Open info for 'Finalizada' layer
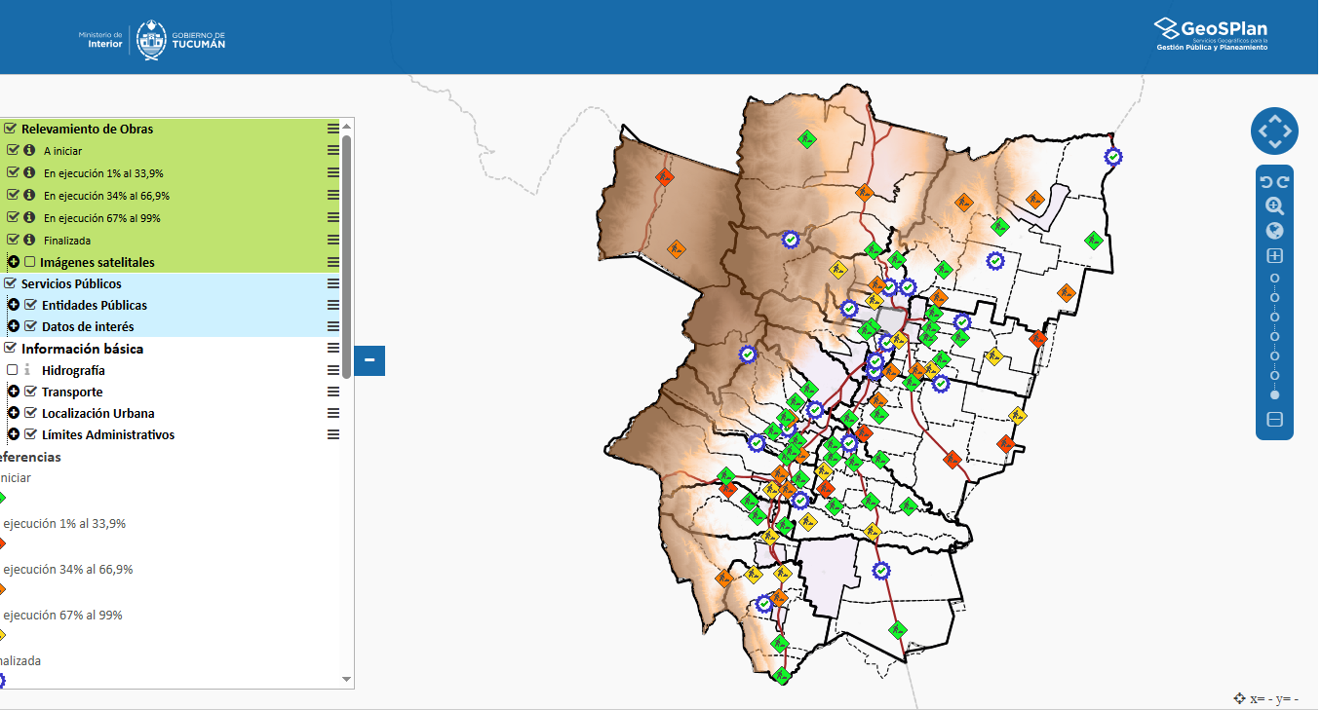Screen dimensions: 1322x710 point(29,240)
